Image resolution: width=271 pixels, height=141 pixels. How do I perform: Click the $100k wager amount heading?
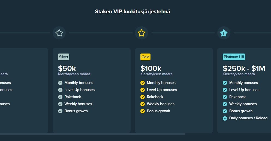click(x=151, y=68)
